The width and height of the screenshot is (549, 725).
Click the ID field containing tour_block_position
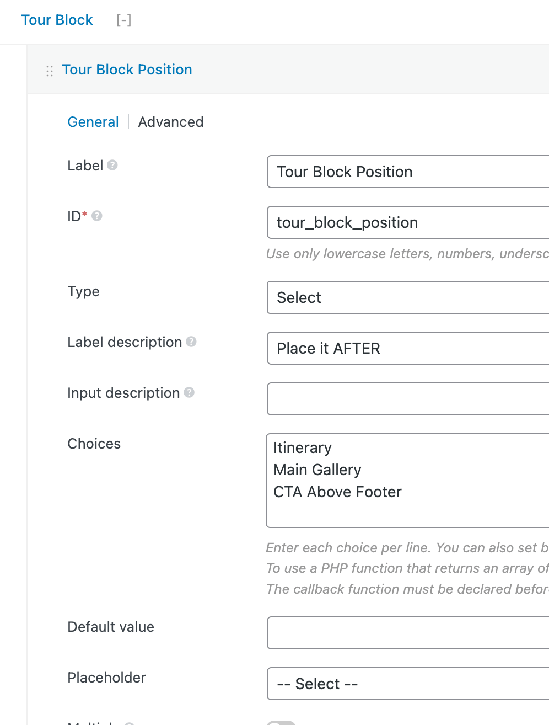[408, 222]
